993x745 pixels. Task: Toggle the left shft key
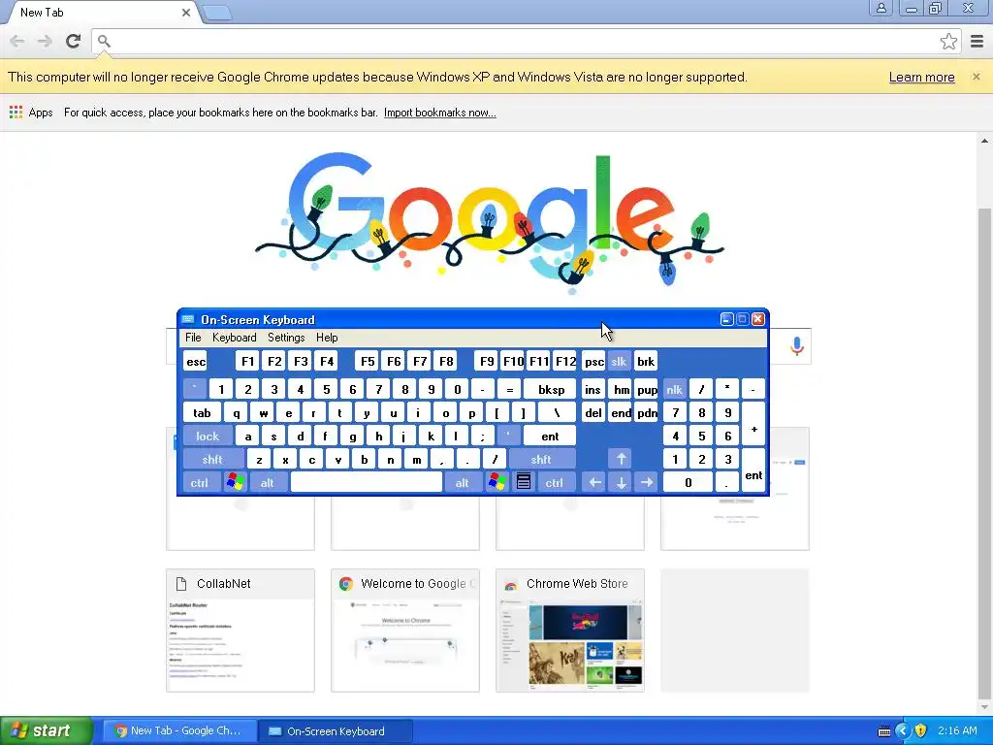[x=212, y=459]
